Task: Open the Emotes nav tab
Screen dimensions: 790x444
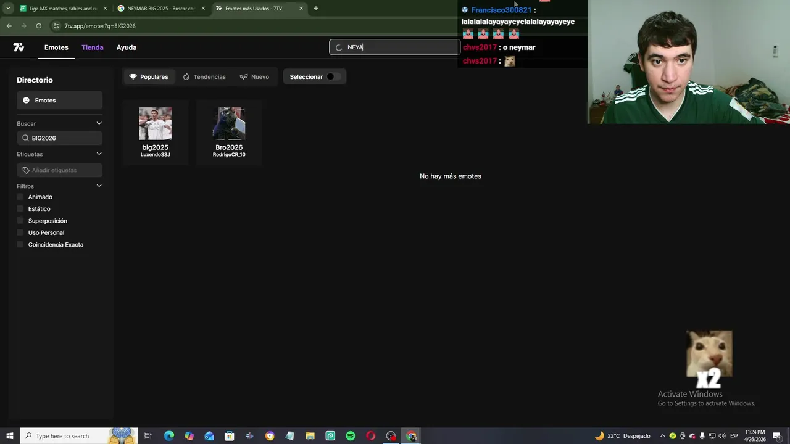Action: coord(56,47)
